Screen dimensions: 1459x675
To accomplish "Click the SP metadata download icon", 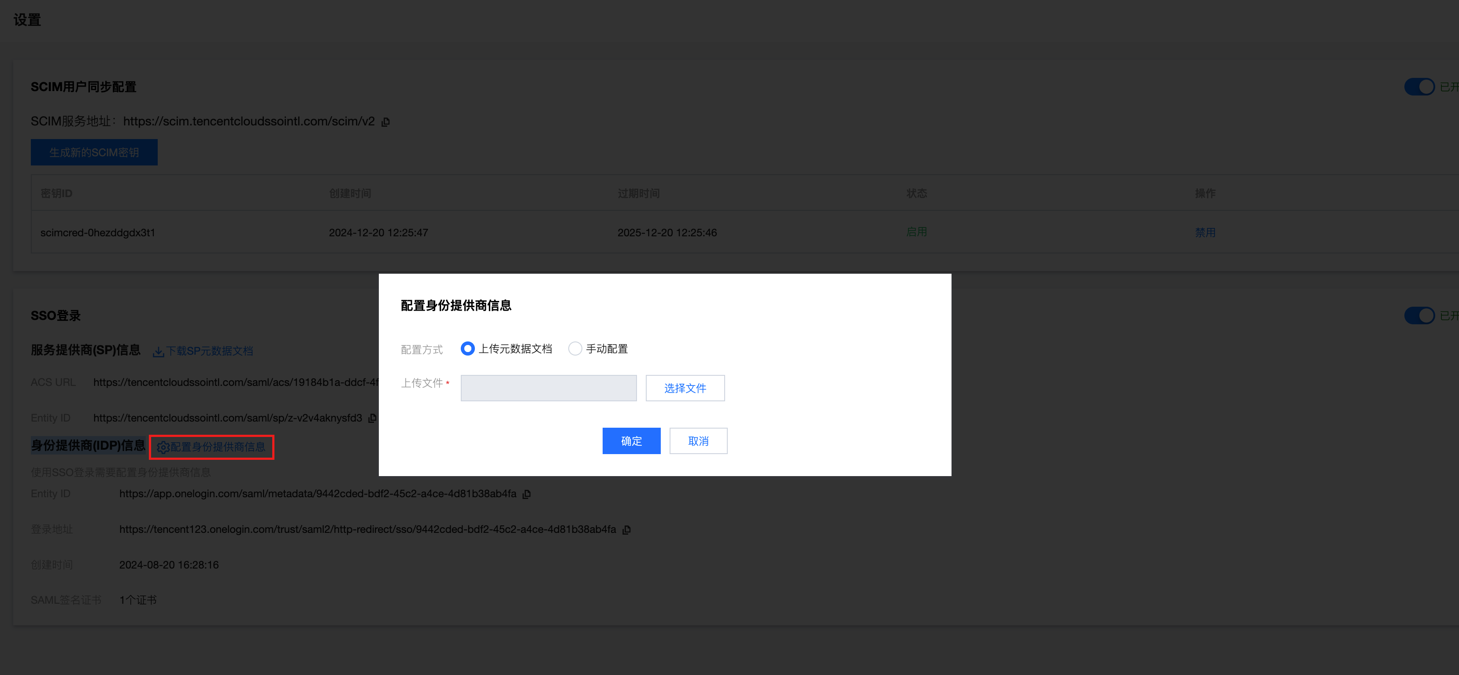I will [158, 352].
